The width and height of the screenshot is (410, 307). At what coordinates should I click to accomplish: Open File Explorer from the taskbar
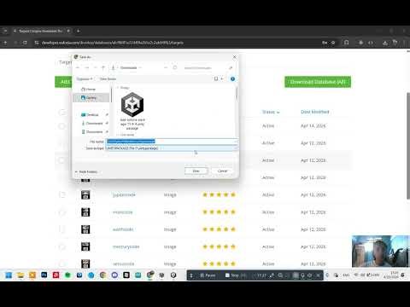(x=20, y=275)
